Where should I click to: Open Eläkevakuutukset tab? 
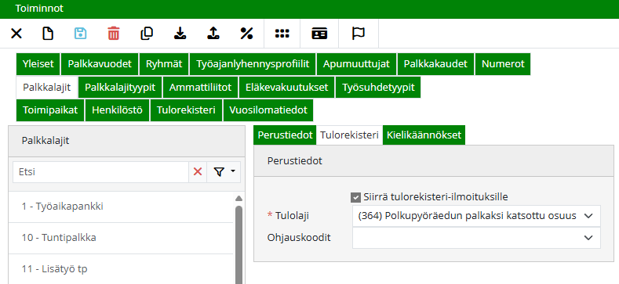[x=286, y=88]
